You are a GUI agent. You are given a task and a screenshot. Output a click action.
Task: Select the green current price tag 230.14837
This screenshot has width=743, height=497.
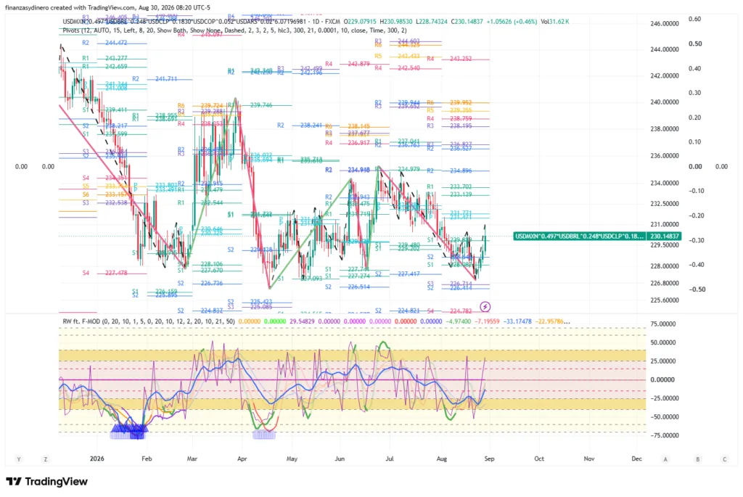[x=665, y=236]
